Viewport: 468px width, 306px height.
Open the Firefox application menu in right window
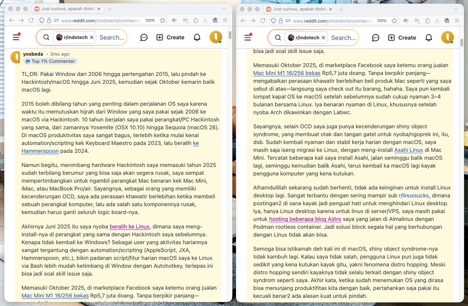(457, 20)
